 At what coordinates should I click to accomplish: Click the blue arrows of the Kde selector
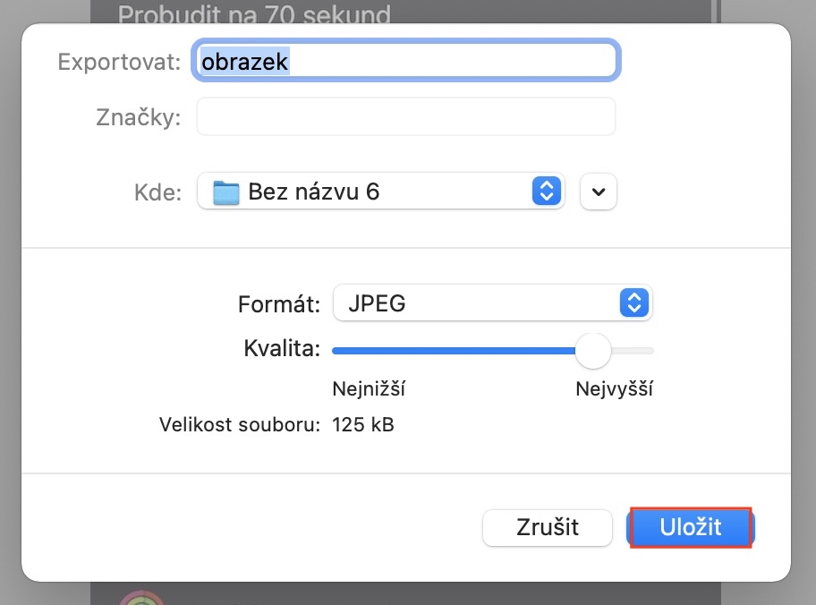click(x=545, y=191)
